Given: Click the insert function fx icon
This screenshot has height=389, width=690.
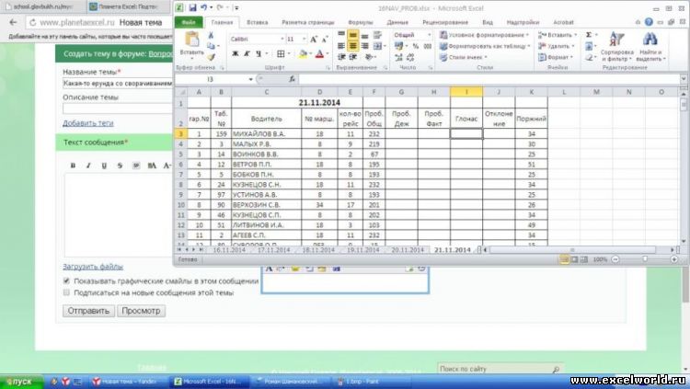Looking at the screenshot, I should [x=292, y=79].
